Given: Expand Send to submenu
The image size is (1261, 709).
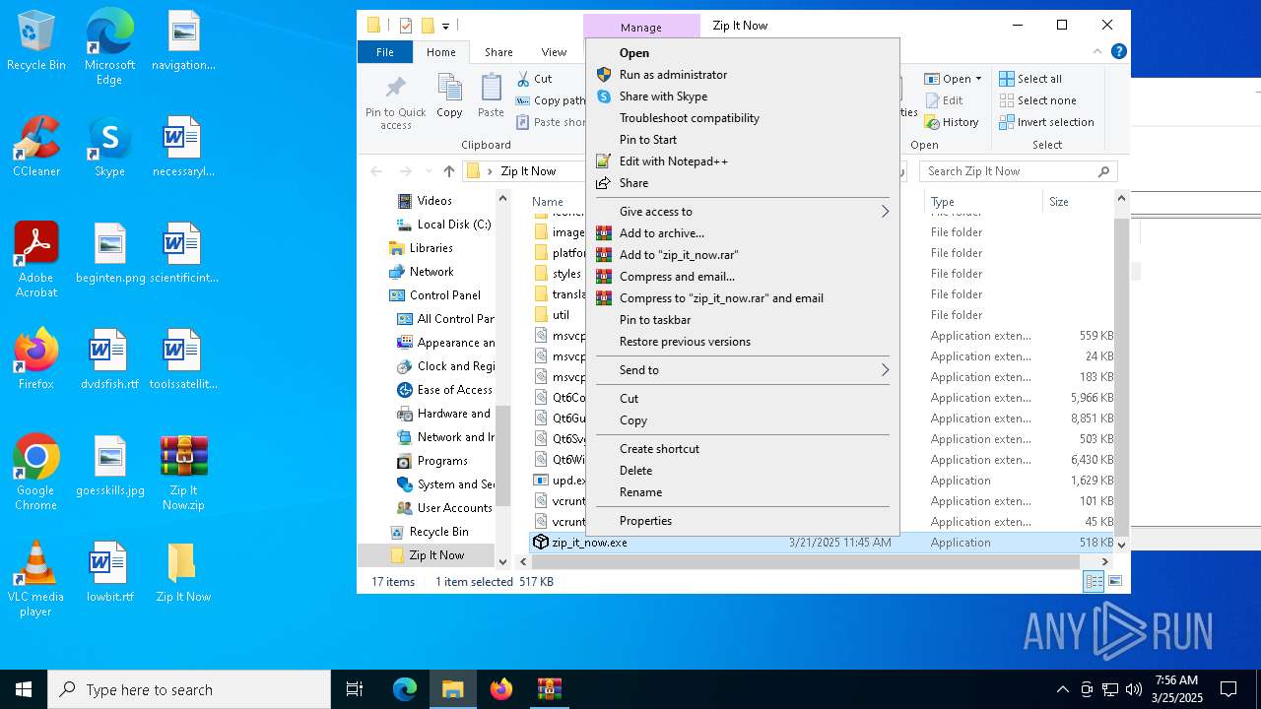Looking at the screenshot, I should tap(743, 370).
